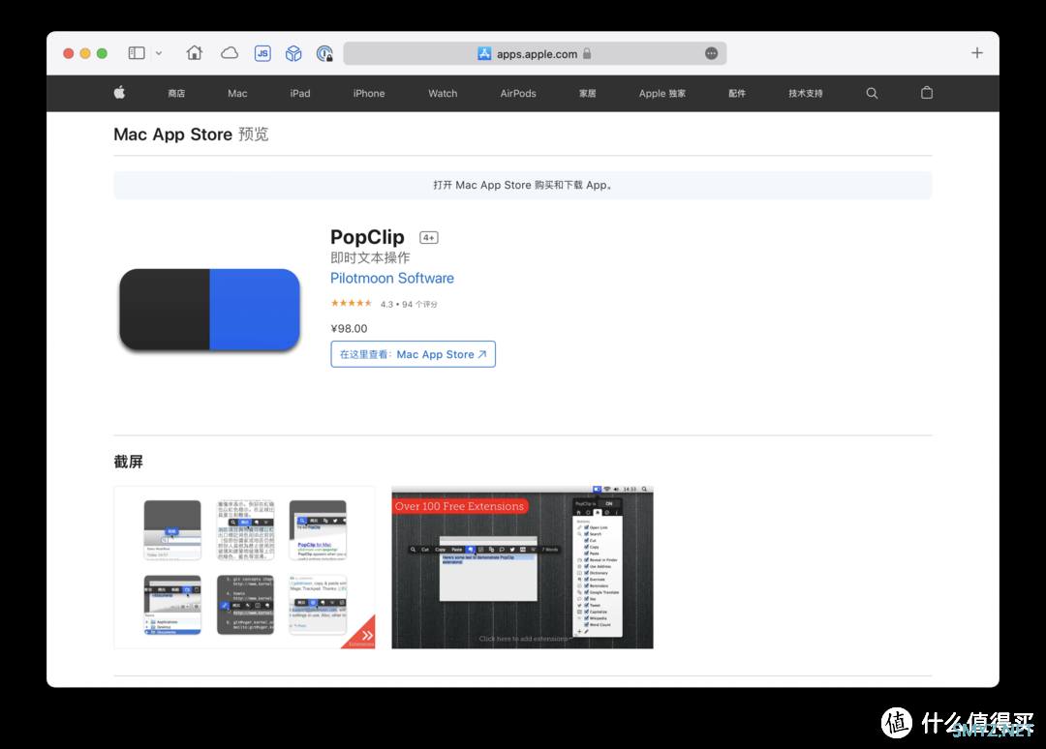Click the JS extension icon

point(262,53)
